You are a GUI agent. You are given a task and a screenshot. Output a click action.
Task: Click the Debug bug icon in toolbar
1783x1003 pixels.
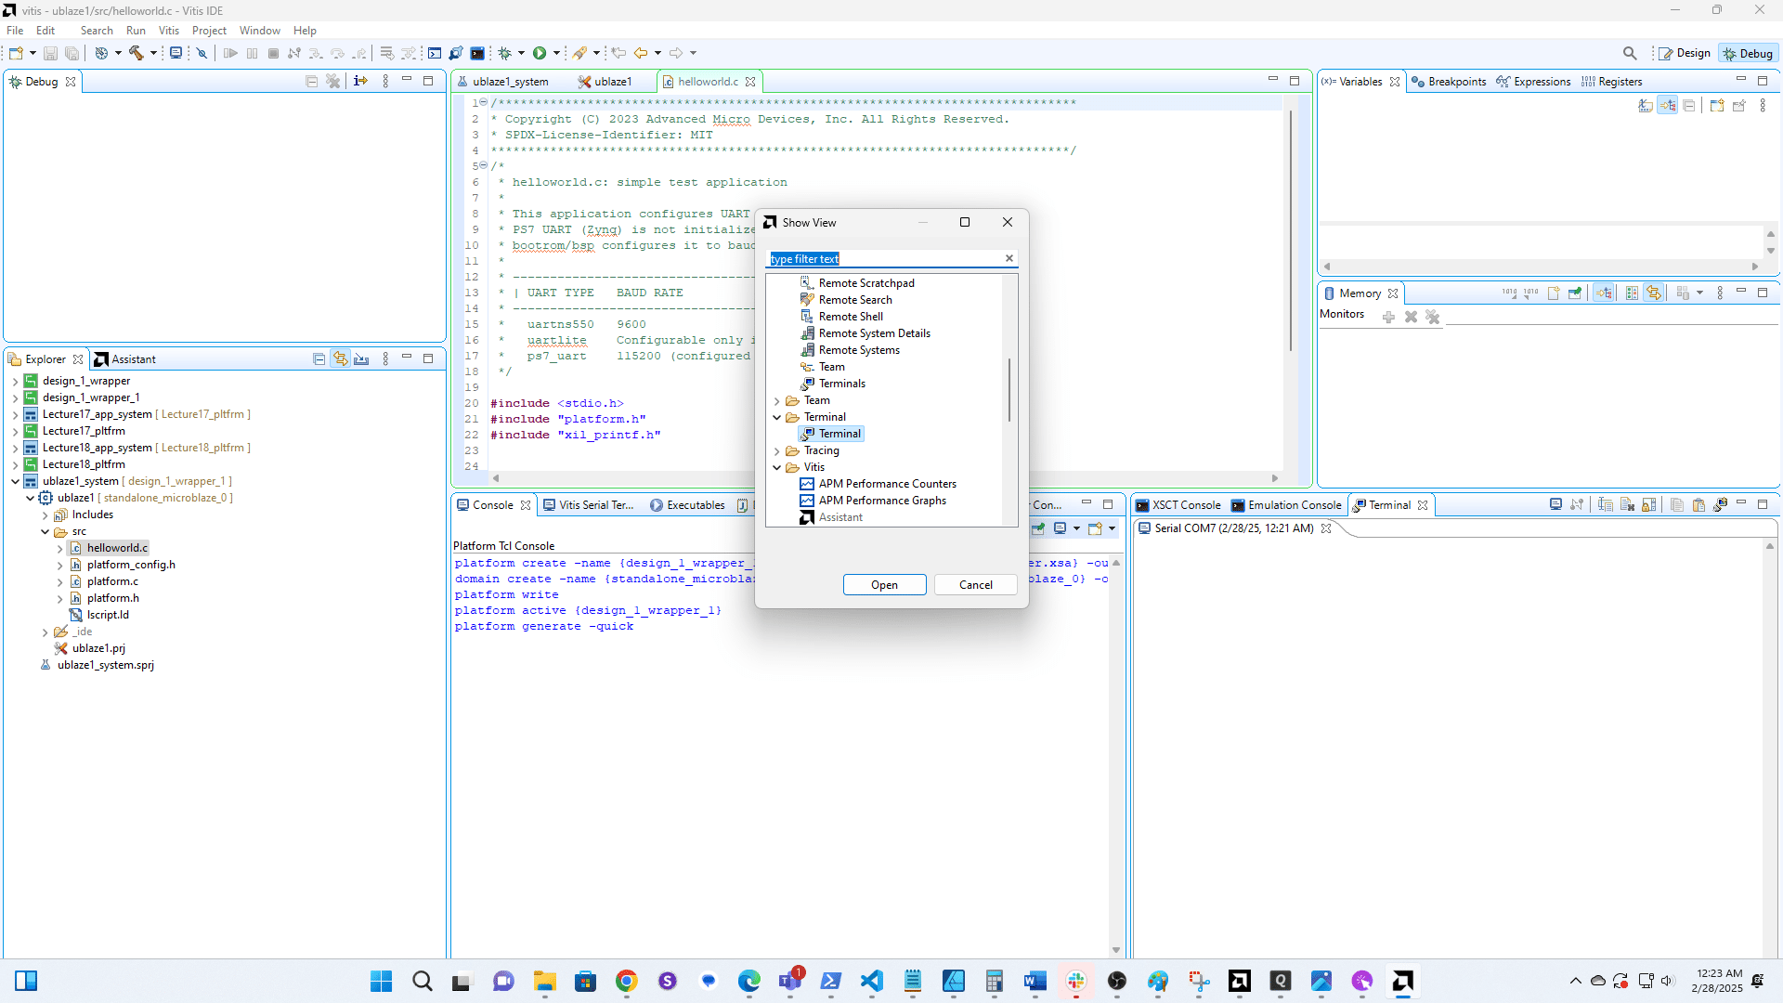point(505,53)
